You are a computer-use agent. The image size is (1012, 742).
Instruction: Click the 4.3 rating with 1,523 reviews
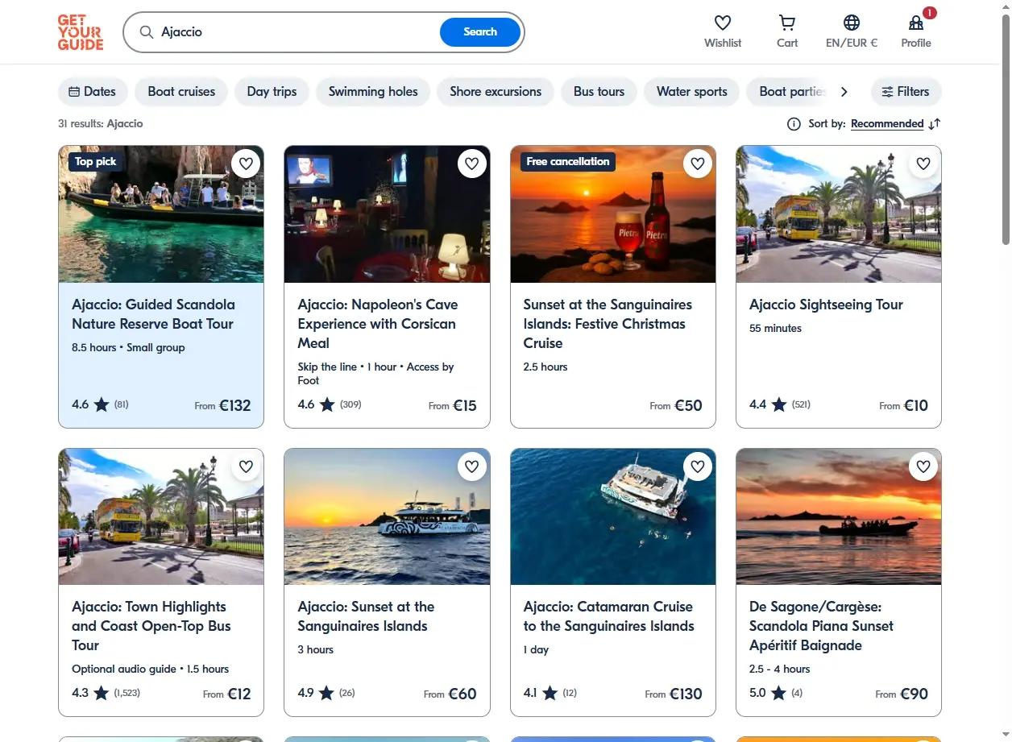pyautogui.click(x=106, y=693)
